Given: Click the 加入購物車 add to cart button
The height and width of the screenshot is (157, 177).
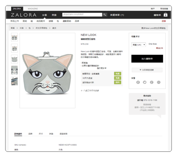Looking at the screenshot, I should 147,59.
